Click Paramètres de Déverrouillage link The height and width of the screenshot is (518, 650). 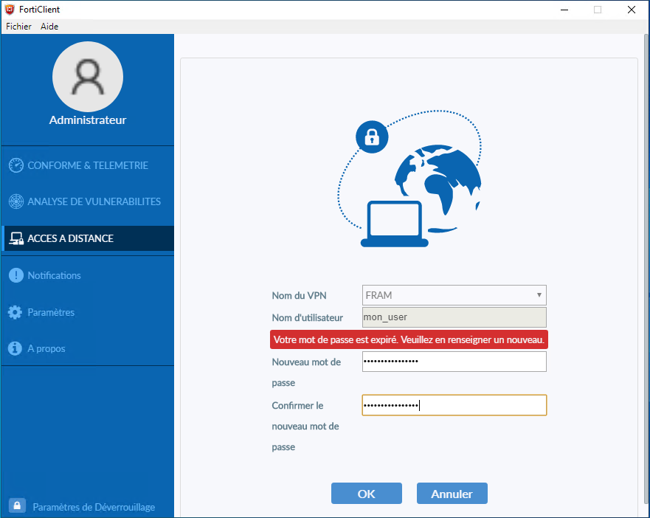pyautogui.click(x=94, y=507)
